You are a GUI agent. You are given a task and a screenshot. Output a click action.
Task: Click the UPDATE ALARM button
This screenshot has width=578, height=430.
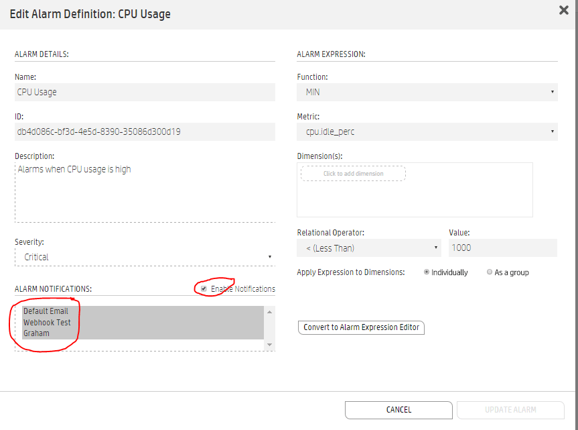coord(510,410)
